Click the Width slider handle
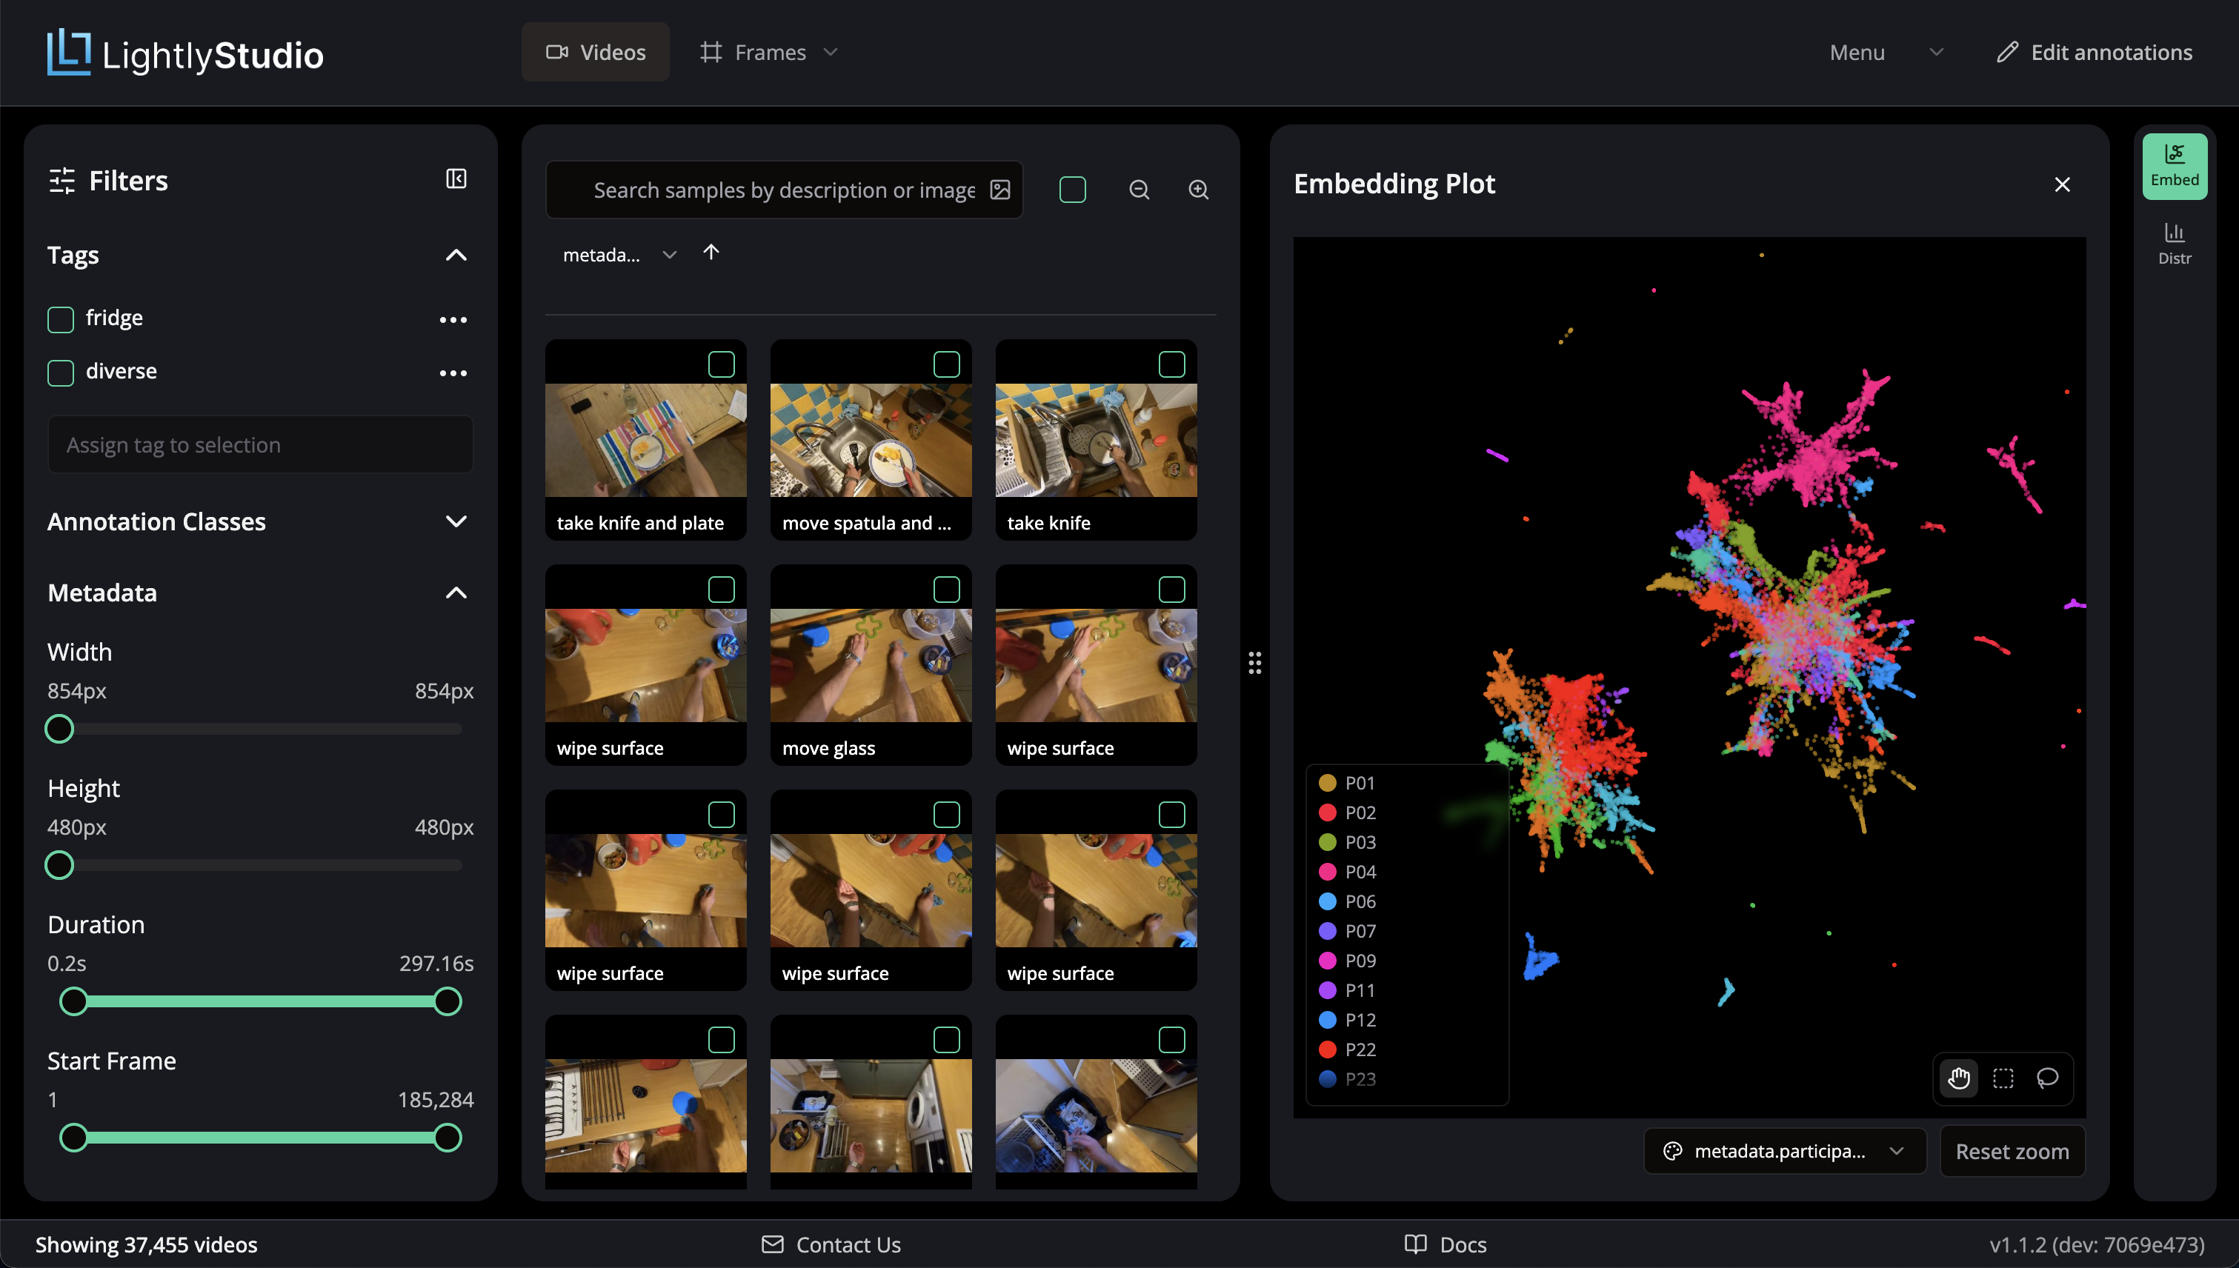The height and width of the screenshot is (1268, 2239). click(x=59, y=729)
